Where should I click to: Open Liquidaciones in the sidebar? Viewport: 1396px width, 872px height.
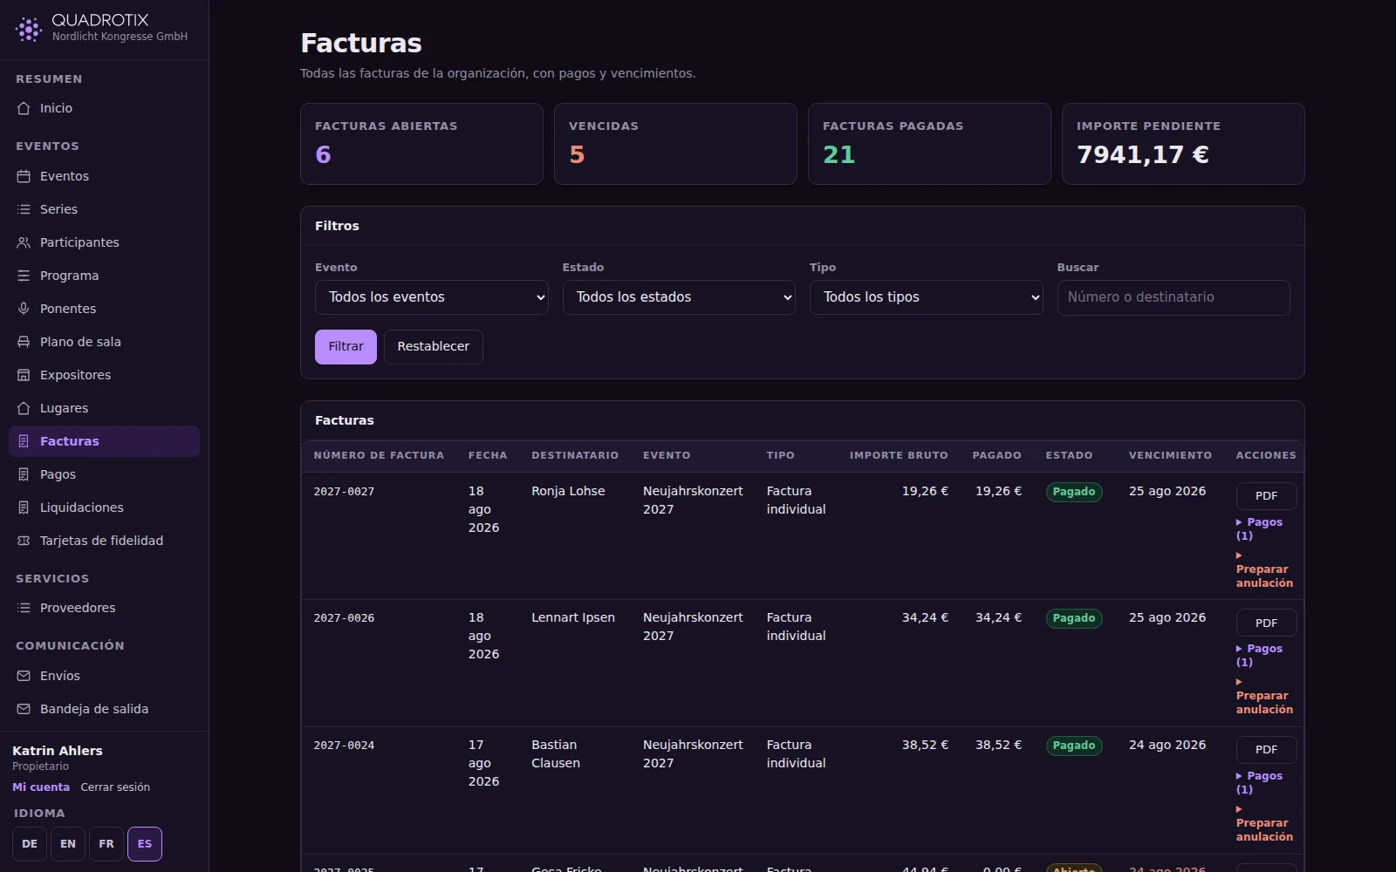click(x=104, y=508)
